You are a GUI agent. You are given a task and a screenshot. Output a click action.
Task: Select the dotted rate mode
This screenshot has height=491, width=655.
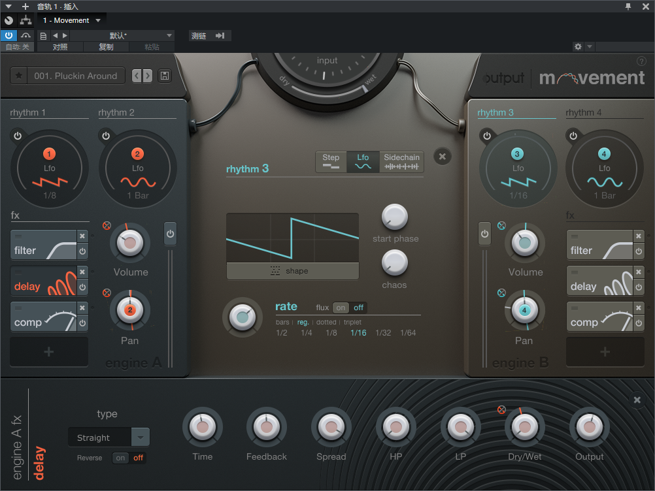326,323
